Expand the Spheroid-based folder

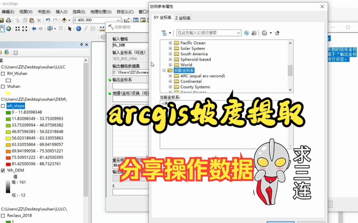(170, 59)
